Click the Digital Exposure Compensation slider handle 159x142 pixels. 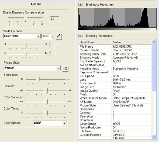tap(26, 18)
